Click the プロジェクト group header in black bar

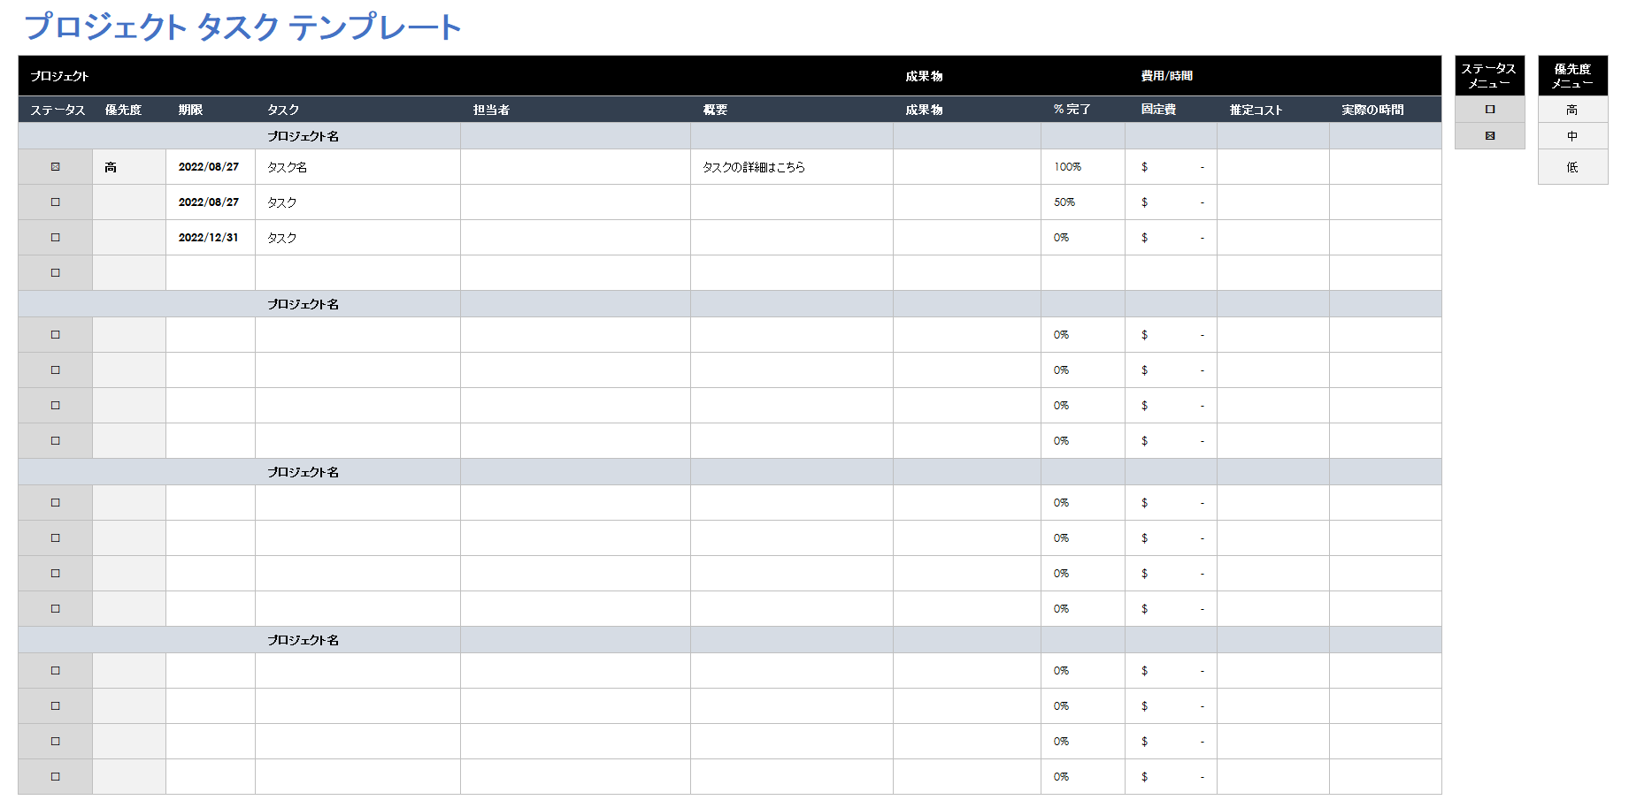[x=59, y=76]
